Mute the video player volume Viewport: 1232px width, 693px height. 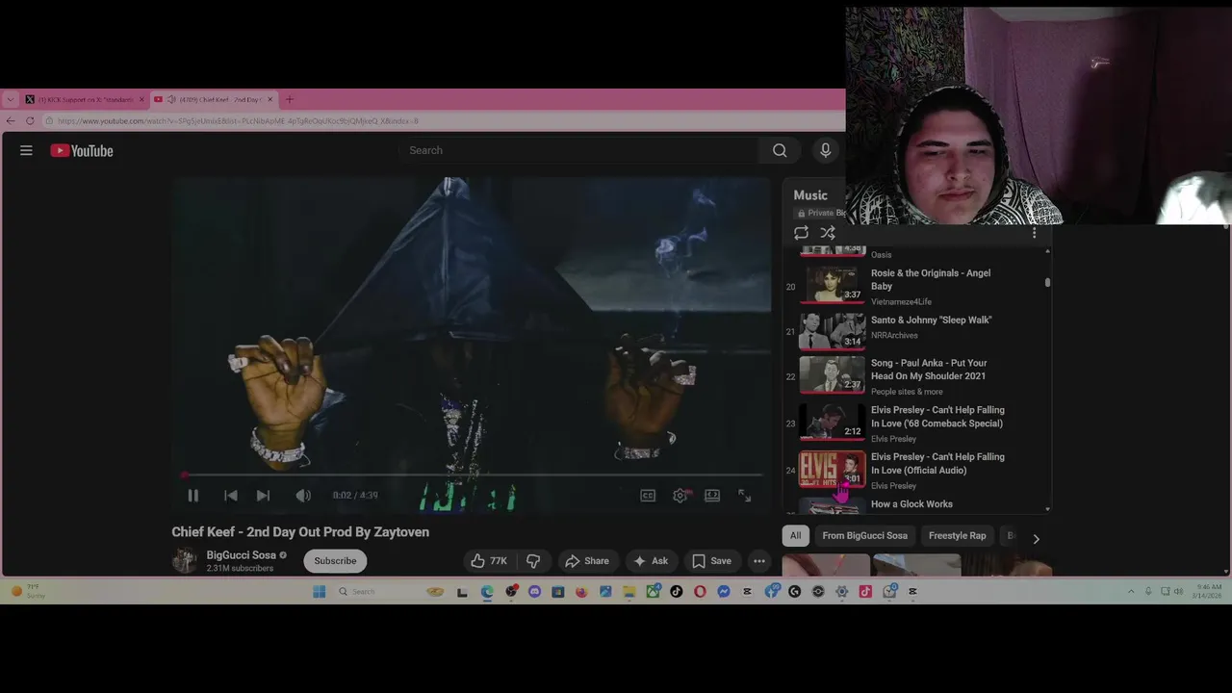pos(303,496)
